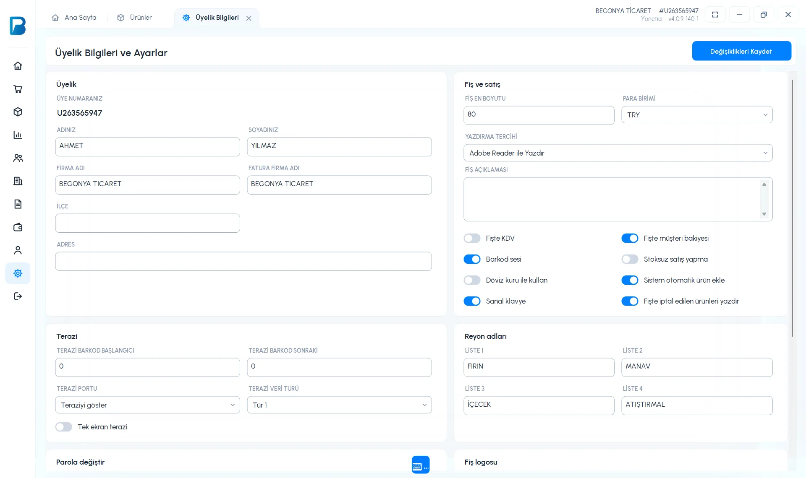Close the Üyelik Bilgileri tab
Image resolution: width=806 pixels, height=478 pixels.
click(x=249, y=18)
